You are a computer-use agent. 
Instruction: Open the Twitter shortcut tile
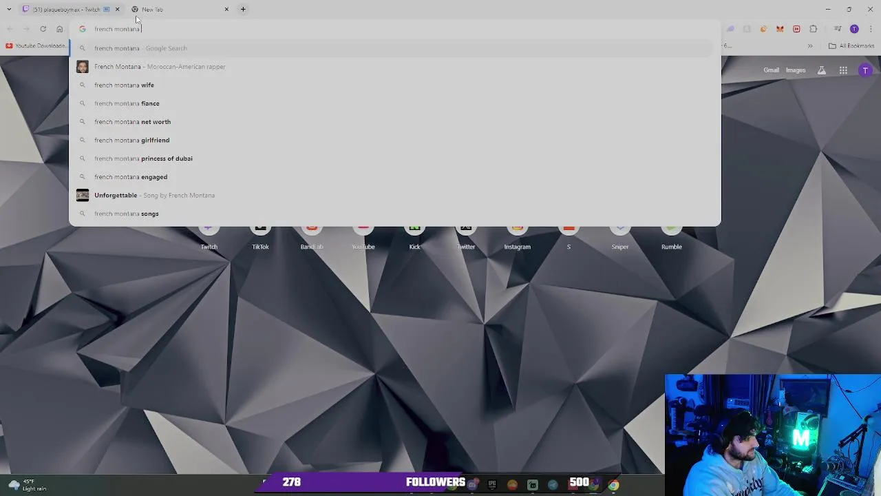point(466,238)
